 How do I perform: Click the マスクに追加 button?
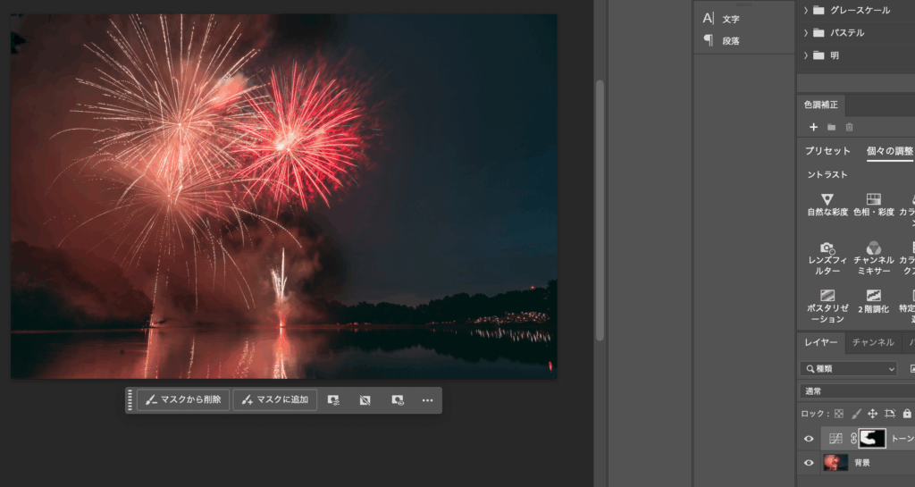click(275, 400)
